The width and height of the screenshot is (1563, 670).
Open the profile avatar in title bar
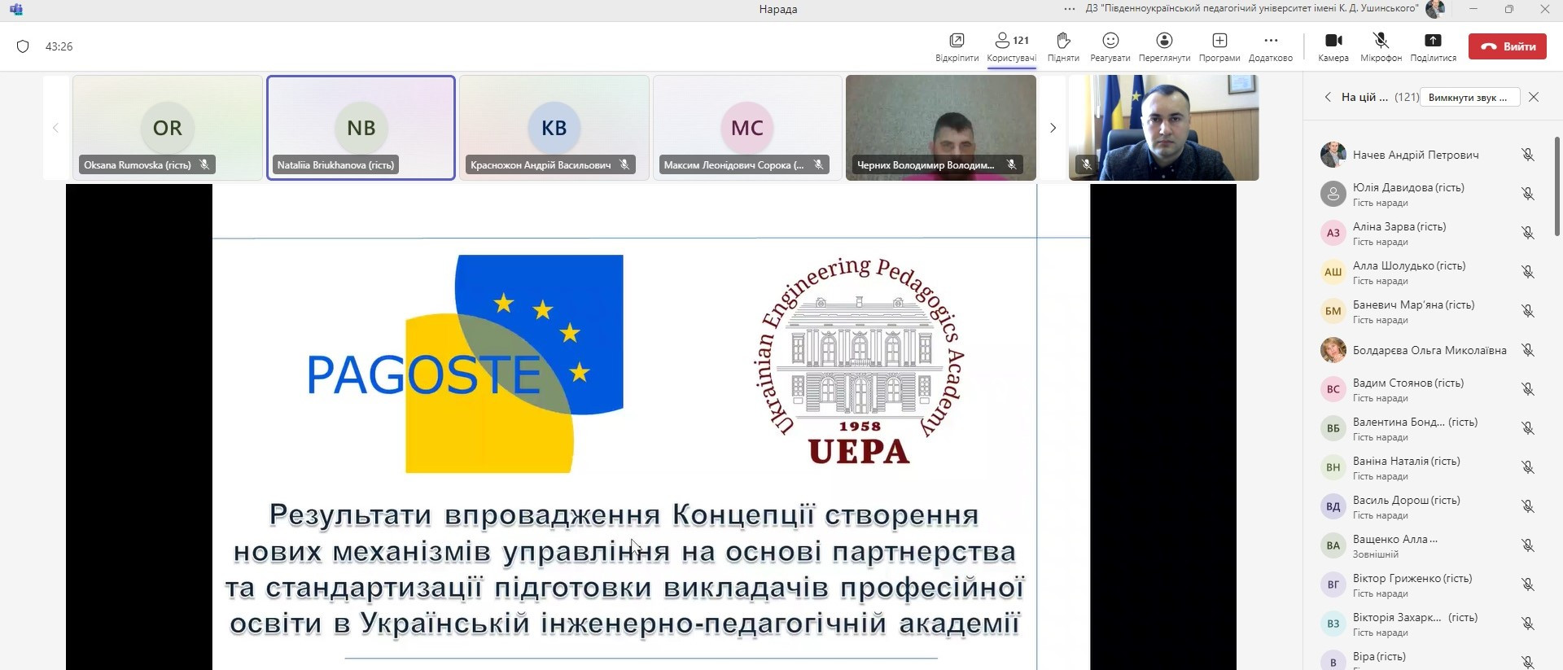(x=1435, y=9)
